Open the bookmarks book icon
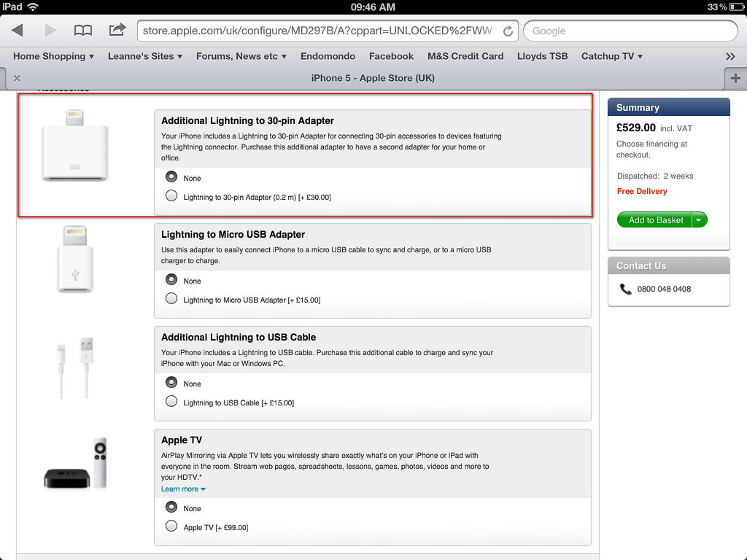The width and height of the screenshot is (747, 560). pyautogui.click(x=83, y=31)
